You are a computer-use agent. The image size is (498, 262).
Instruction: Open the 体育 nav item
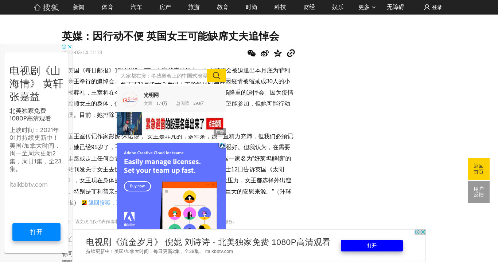click(x=108, y=7)
